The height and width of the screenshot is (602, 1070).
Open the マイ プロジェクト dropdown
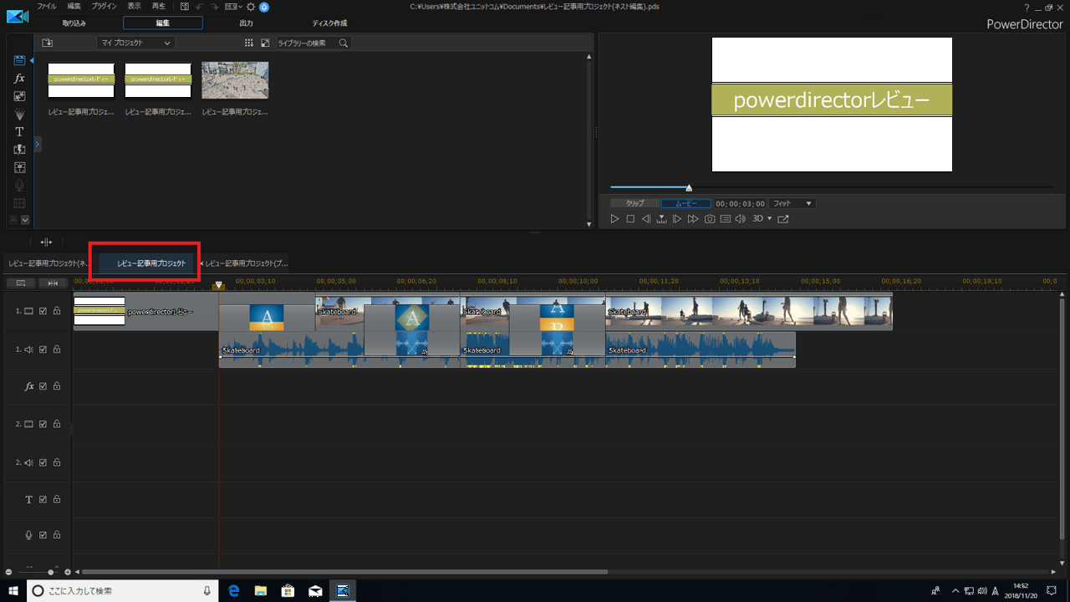coord(135,43)
